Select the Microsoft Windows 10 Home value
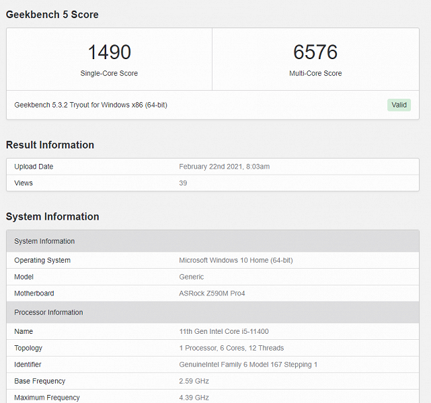 click(x=235, y=260)
